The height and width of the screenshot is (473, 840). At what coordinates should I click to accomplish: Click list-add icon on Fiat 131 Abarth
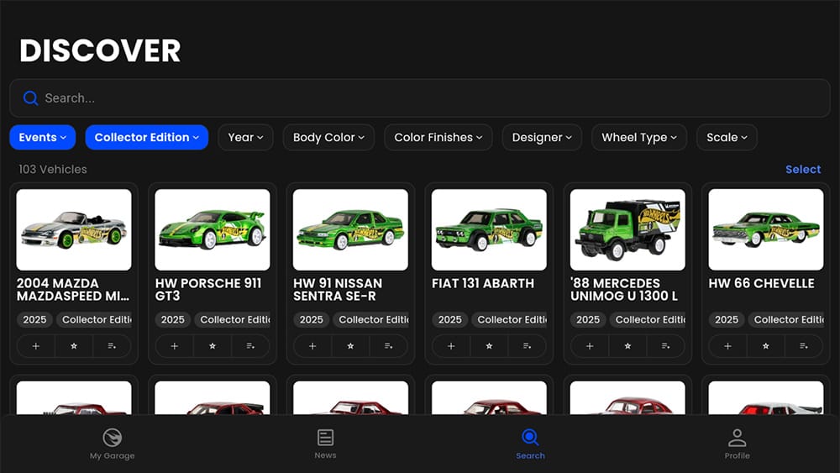(x=528, y=346)
